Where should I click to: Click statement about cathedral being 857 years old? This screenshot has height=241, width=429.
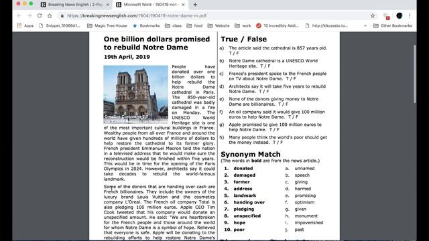click(278, 51)
